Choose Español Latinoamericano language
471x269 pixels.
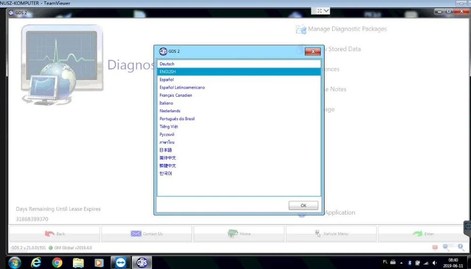(x=239, y=87)
